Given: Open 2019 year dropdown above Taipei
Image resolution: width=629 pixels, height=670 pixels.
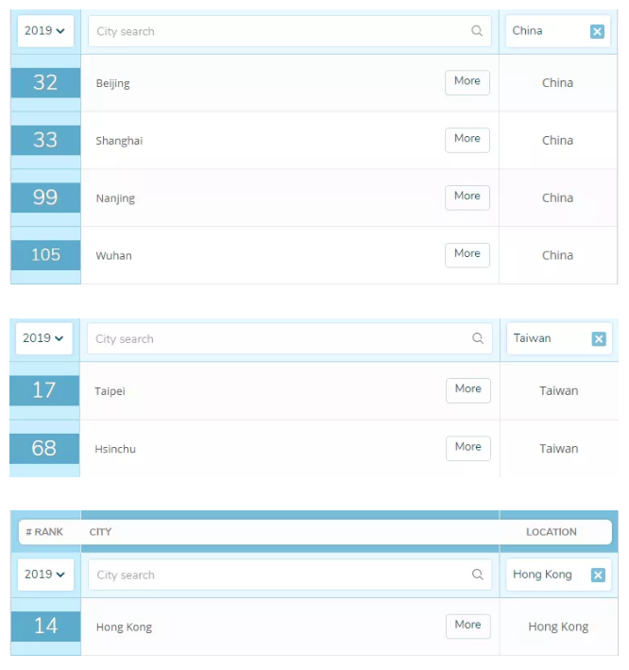Looking at the screenshot, I should (44, 338).
